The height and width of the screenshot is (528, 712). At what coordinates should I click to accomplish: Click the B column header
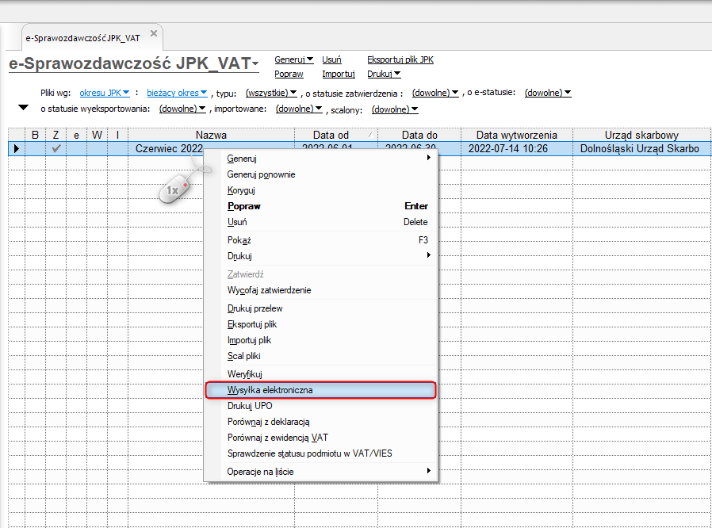[35, 135]
